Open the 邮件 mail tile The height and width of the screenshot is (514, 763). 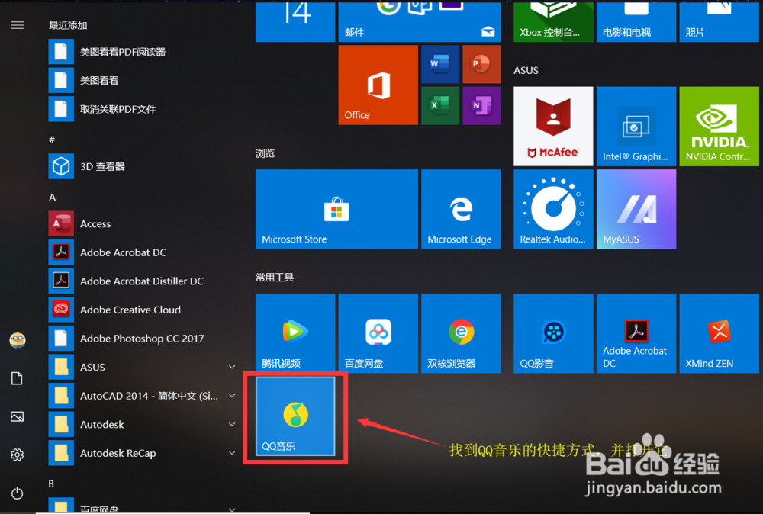(x=420, y=21)
